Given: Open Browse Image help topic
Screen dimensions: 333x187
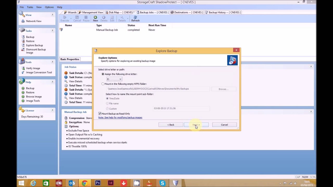Looking at the screenshot, I should 34,97.
